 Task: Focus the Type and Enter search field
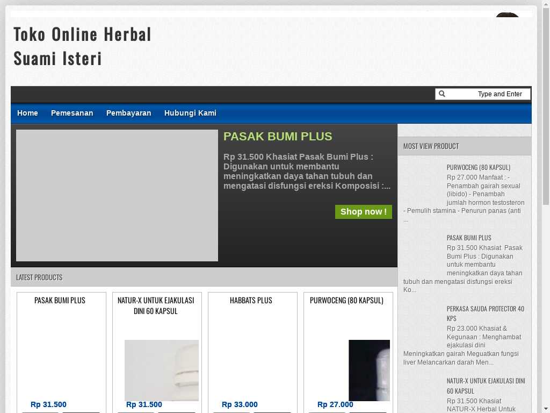coord(483,94)
